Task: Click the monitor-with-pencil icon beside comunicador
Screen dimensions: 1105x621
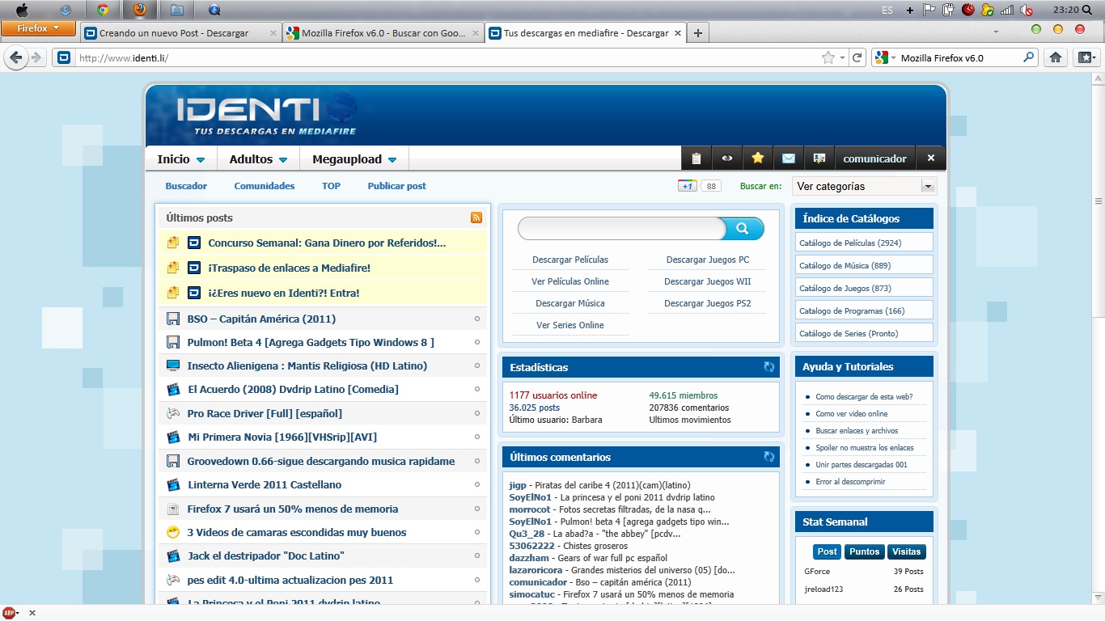Action: (x=819, y=158)
